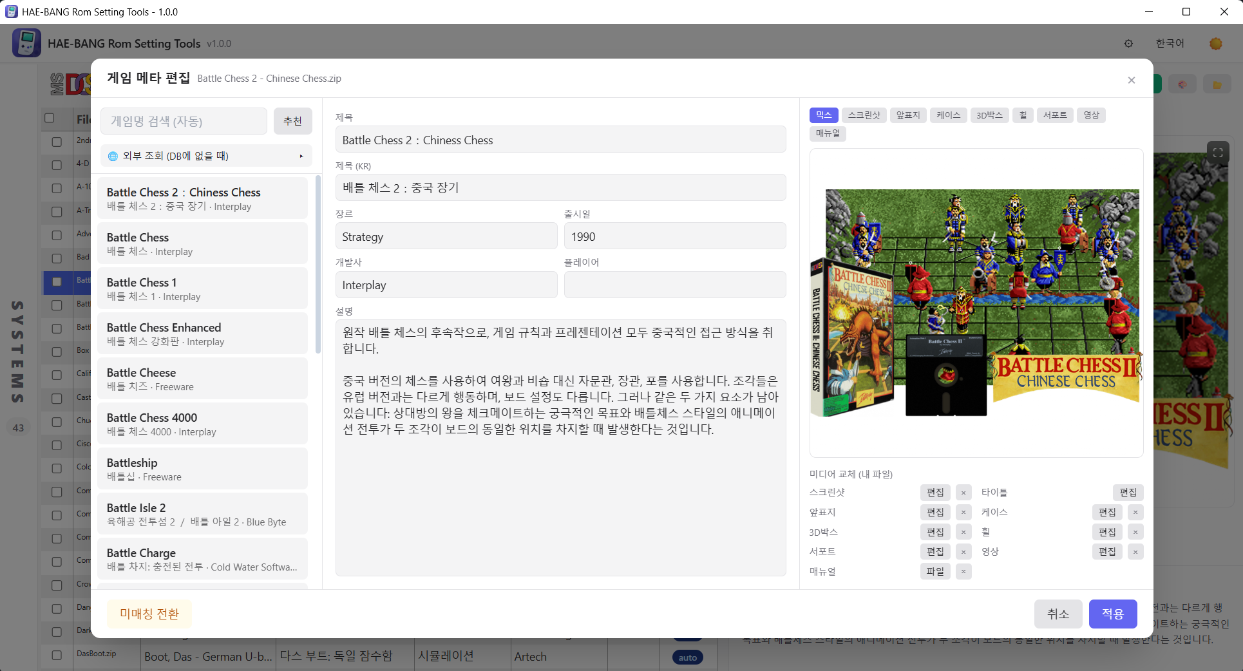The image size is (1243, 671).
Task: Select the Battleship Freeware result
Action: click(203, 469)
